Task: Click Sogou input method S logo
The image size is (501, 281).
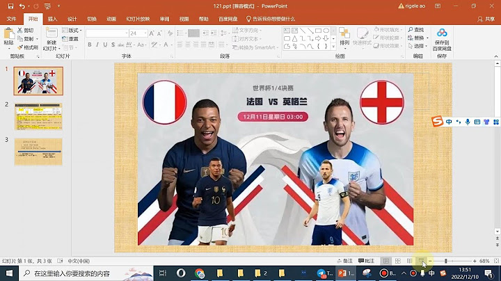Action: tap(438, 121)
